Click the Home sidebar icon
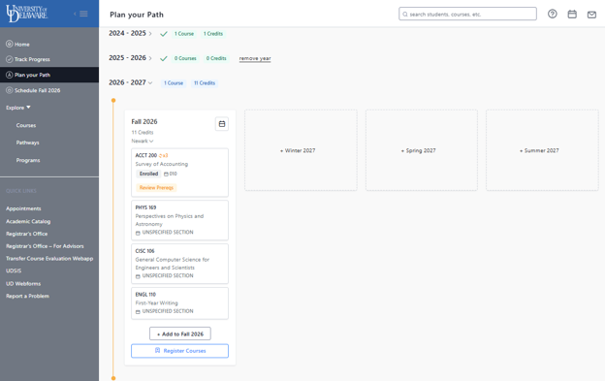The image size is (605, 381). pos(10,44)
